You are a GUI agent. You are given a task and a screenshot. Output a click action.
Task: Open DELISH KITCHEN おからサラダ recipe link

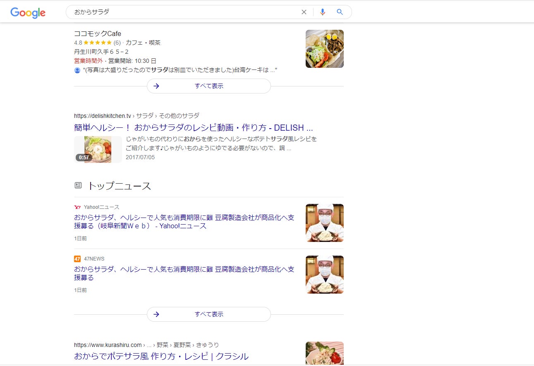pos(193,127)
